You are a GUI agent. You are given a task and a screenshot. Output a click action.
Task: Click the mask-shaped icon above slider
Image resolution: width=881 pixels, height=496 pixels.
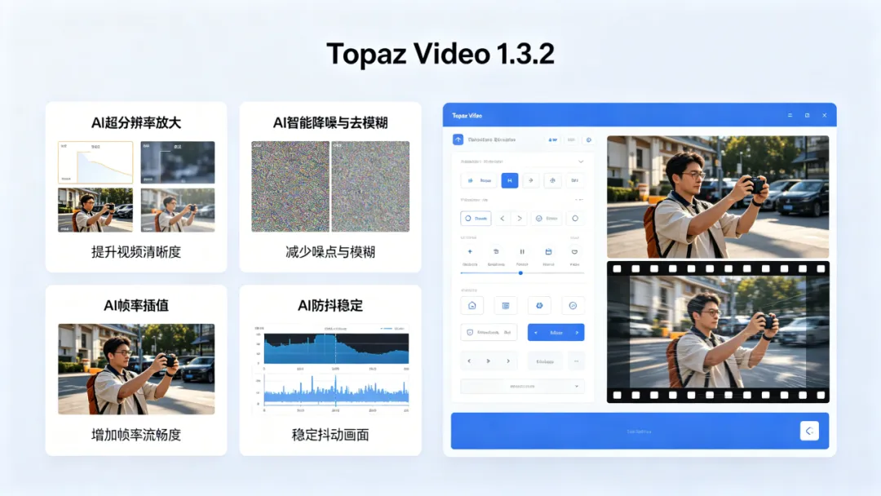click(x=574, y=251)
